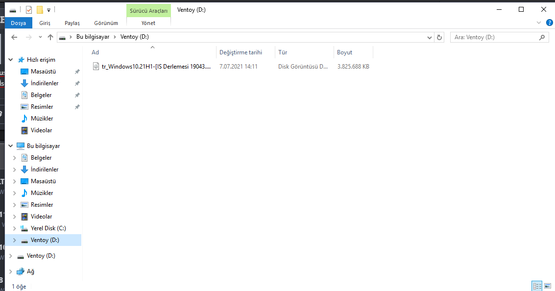
Task: Expand Müzikler under Bu bilgisayar
Action: pos(15,193)
